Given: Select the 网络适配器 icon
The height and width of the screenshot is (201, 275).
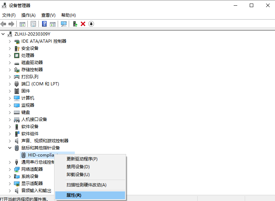Looking at the screenshot, I should [17, 169].
